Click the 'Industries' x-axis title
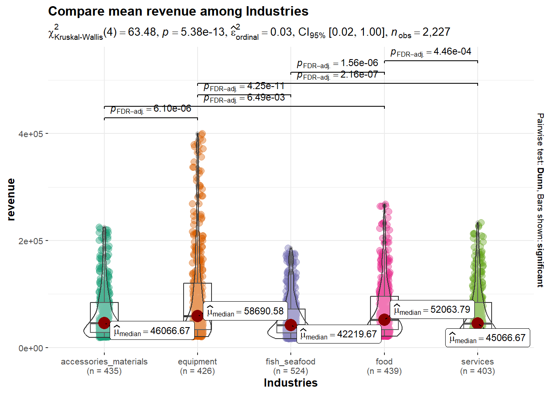 coord(290,383)
